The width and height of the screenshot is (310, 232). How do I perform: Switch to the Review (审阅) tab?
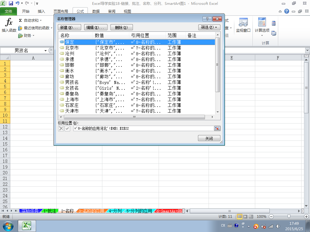[x=112, y=11]
